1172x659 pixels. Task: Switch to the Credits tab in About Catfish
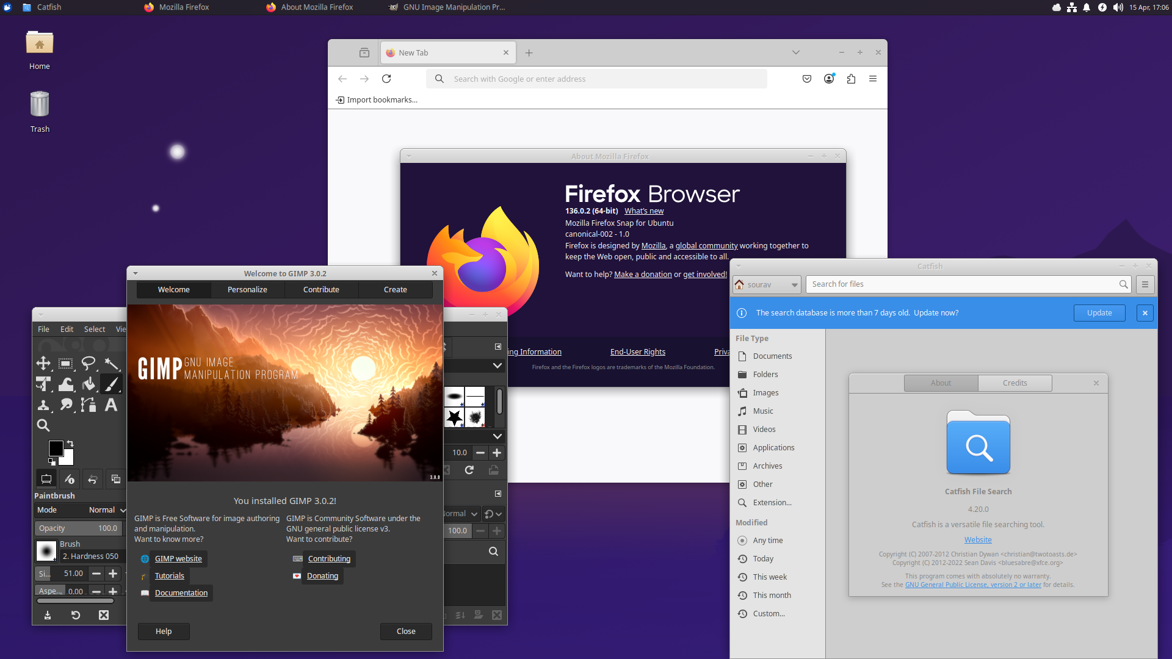pyautogui.click(x=1015, y=383)
